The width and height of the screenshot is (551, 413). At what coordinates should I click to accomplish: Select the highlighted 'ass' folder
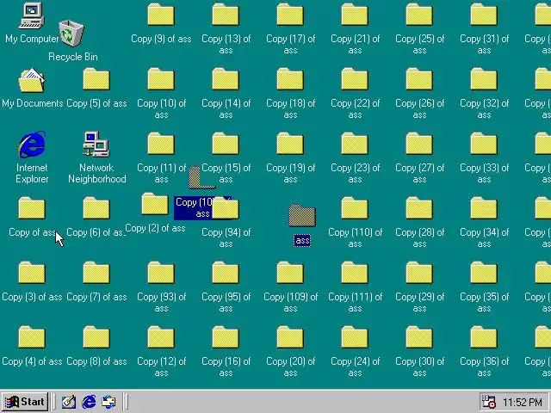(x=302, y=216)
